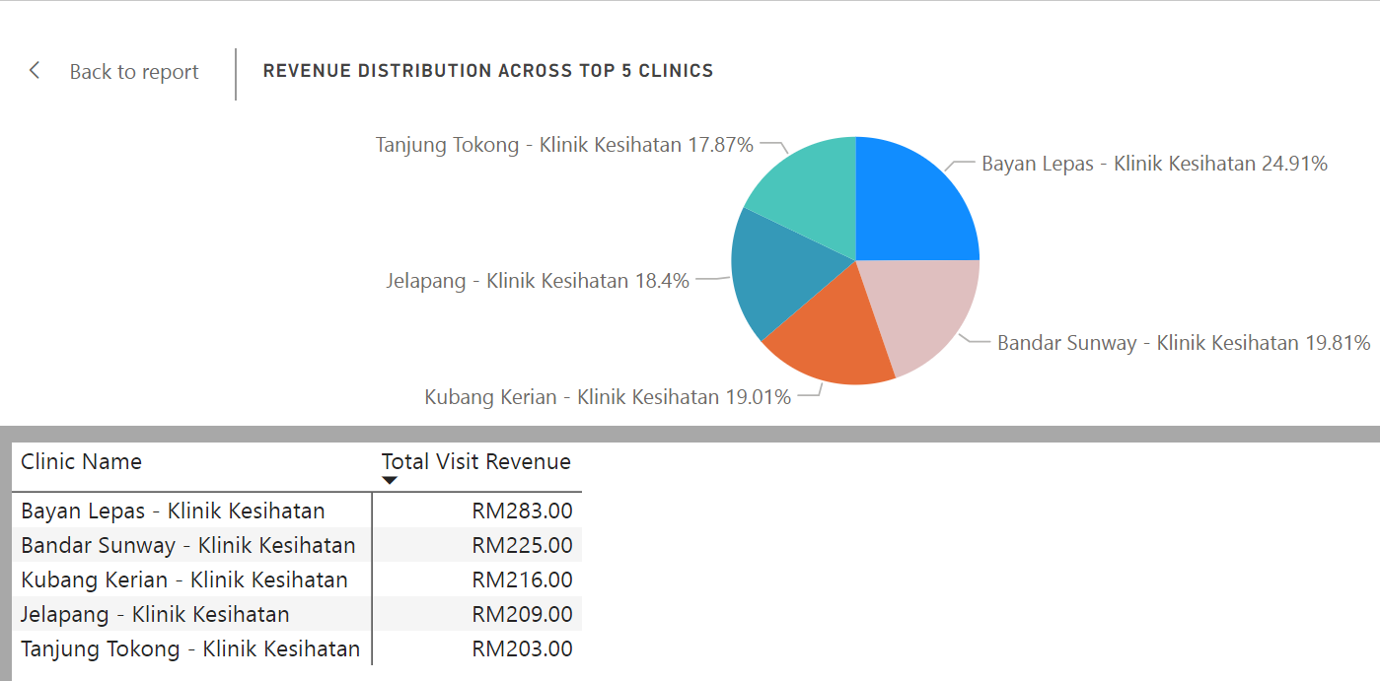Select the Bandar Sunway clinic name cell

[x=187, y=545]
